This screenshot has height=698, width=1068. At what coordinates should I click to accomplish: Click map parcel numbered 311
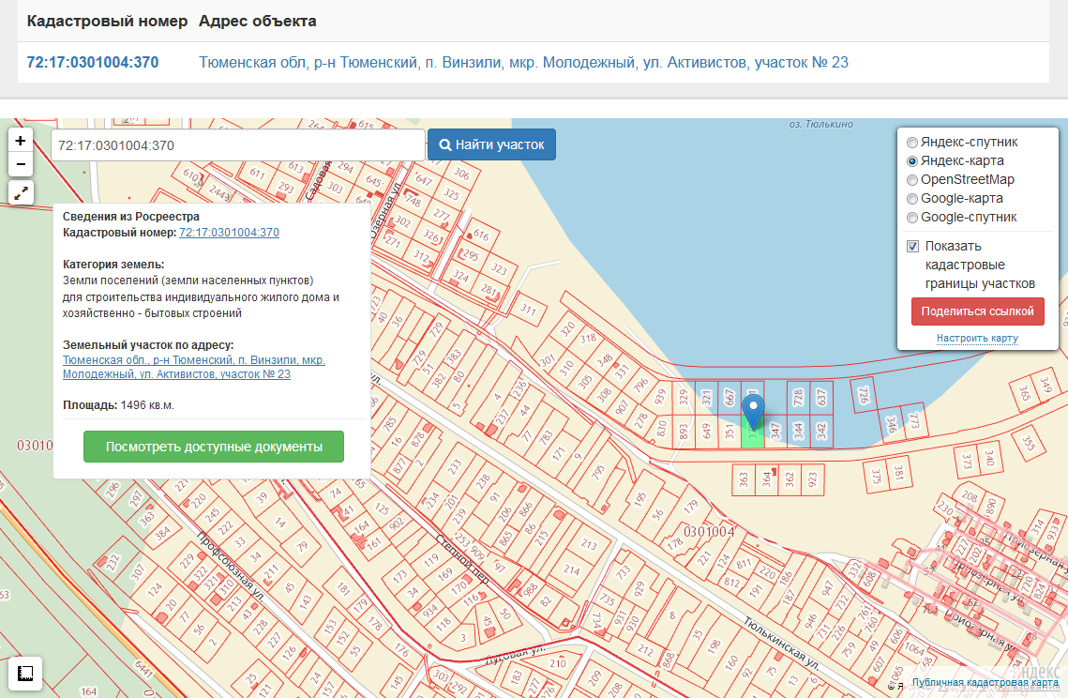click(529, 310)
